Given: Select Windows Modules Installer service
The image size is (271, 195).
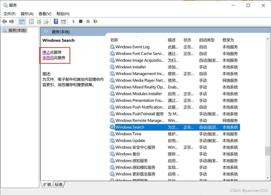Looking at the screenshot, I should pyautogui.click(x=174, y=94).
